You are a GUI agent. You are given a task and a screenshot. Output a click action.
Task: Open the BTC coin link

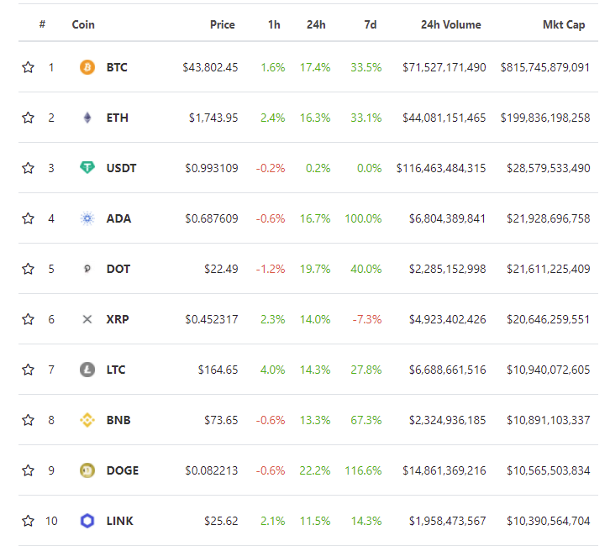click(x=117, y=67)
